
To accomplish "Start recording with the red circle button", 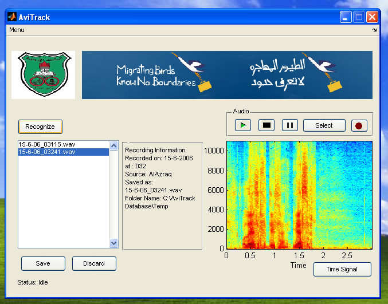I will click(x=359, y=125).
